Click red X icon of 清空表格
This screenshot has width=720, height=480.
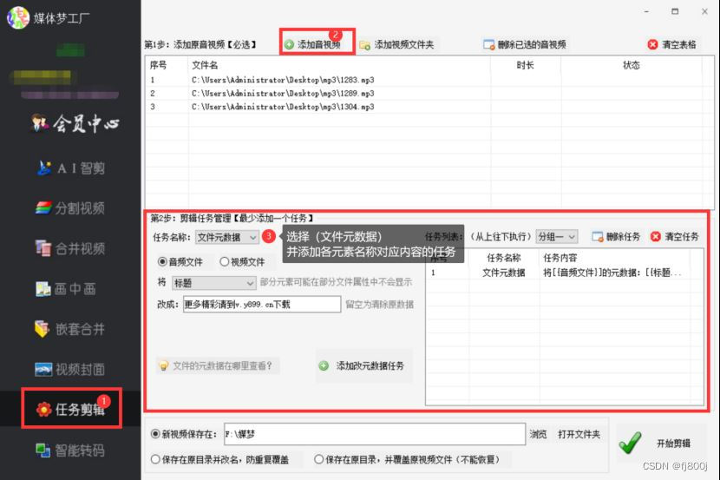[x=652, y=44]
